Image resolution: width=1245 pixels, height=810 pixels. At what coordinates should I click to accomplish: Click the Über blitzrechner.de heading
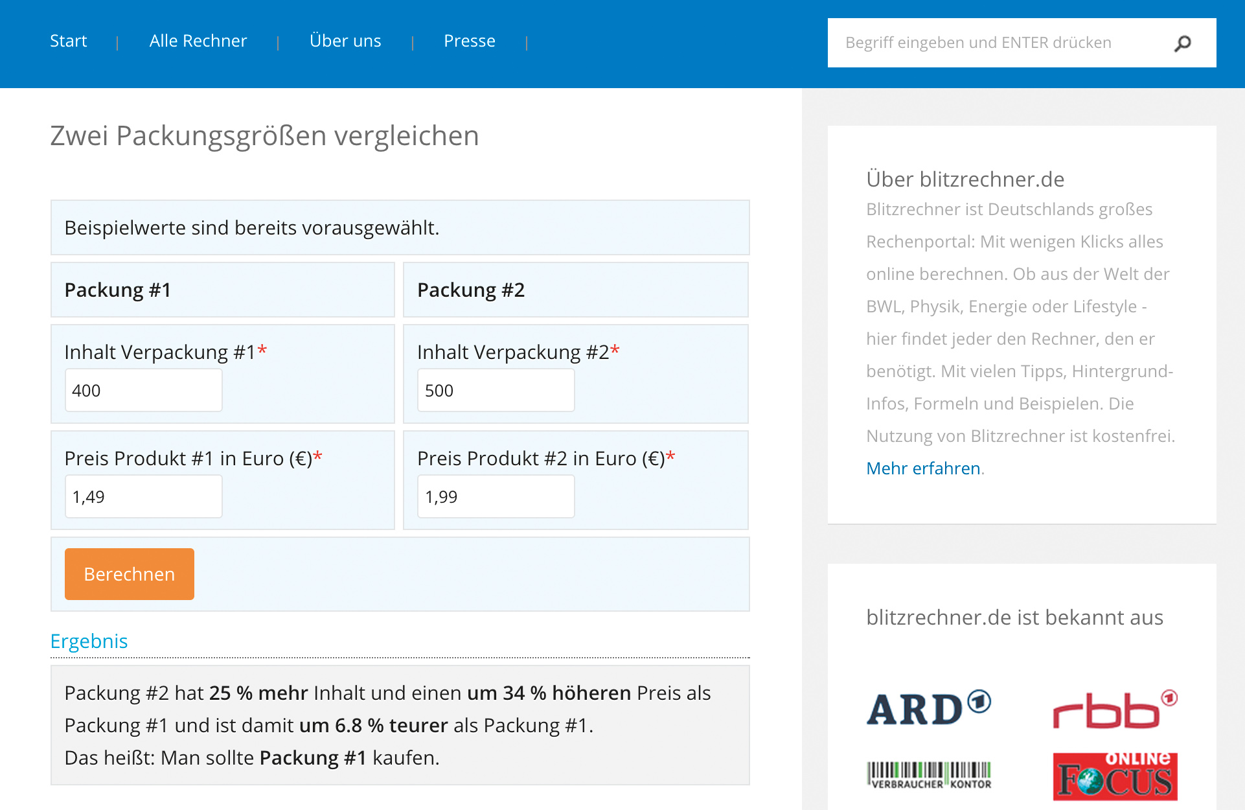(x=965, y=179)
